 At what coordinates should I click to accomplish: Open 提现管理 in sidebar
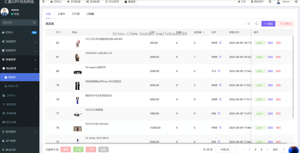coord(20,104)
